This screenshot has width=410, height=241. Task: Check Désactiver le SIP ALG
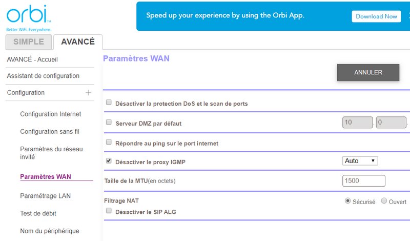pos(109,211)
